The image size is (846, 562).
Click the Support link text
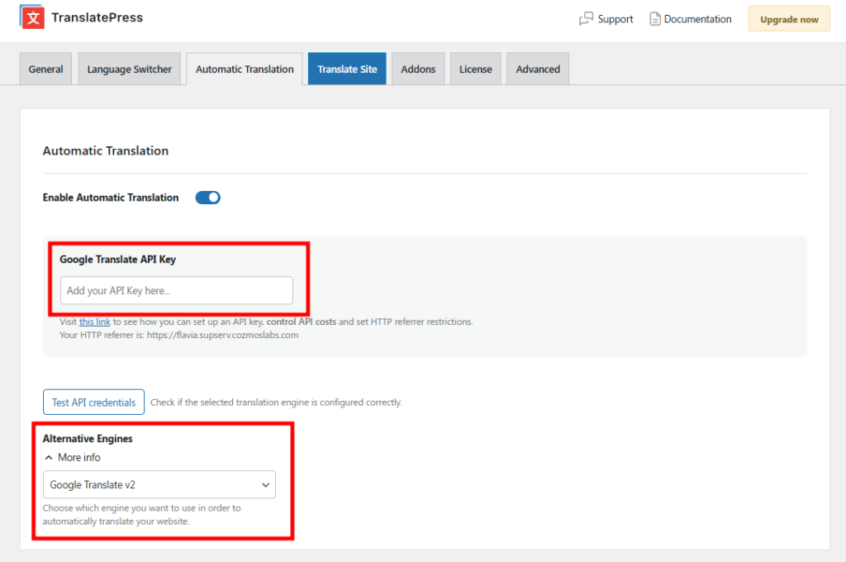click(x=615, y=18)
